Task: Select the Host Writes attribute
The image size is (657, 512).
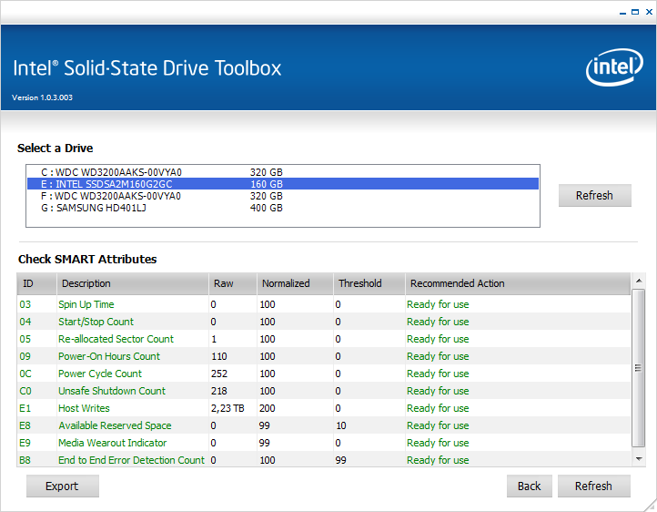Action: click(323, 408)
